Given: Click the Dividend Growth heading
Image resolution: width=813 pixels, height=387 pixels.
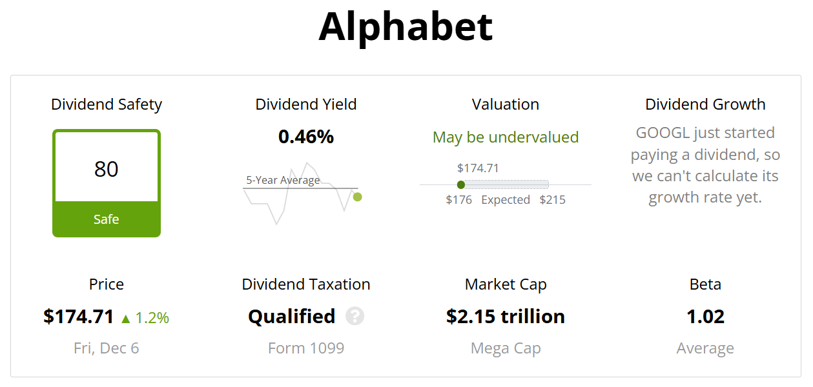Looking at the screenshot, I should click(x=705, y=104).
